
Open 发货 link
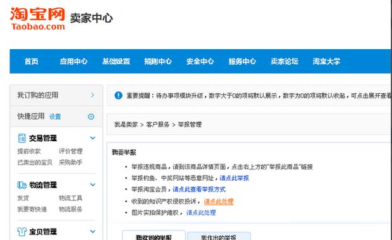tap(23, 198)
